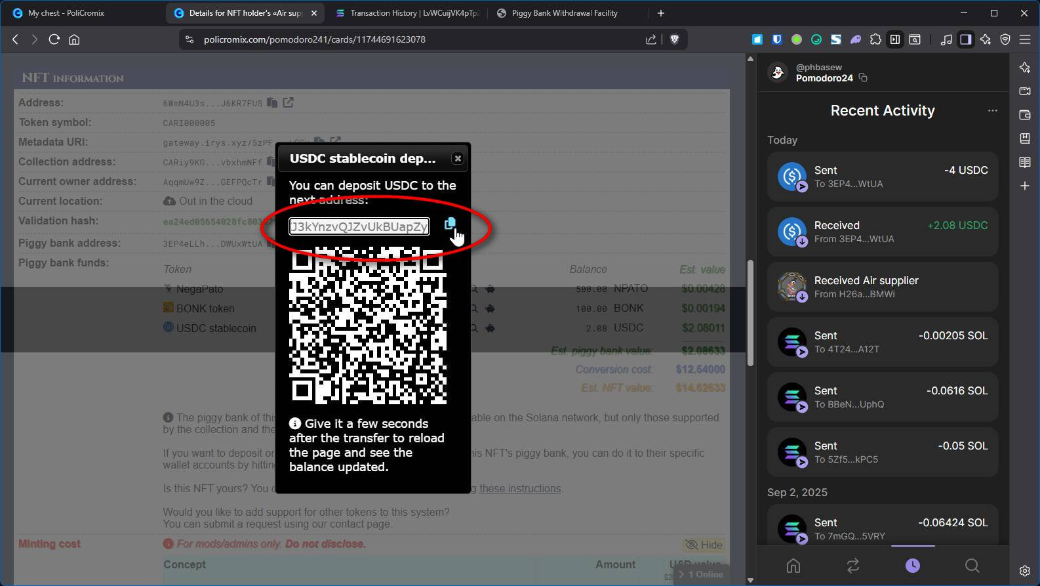Open the Received Air supplier activity item

pyautogui.click(x=883, y=287)
